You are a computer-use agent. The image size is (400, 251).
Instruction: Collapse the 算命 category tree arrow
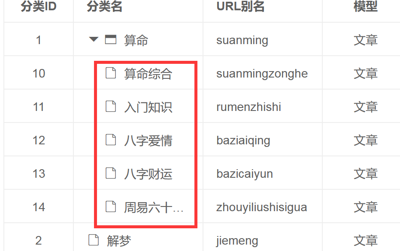pyautogui.click(x=94, y=39)
